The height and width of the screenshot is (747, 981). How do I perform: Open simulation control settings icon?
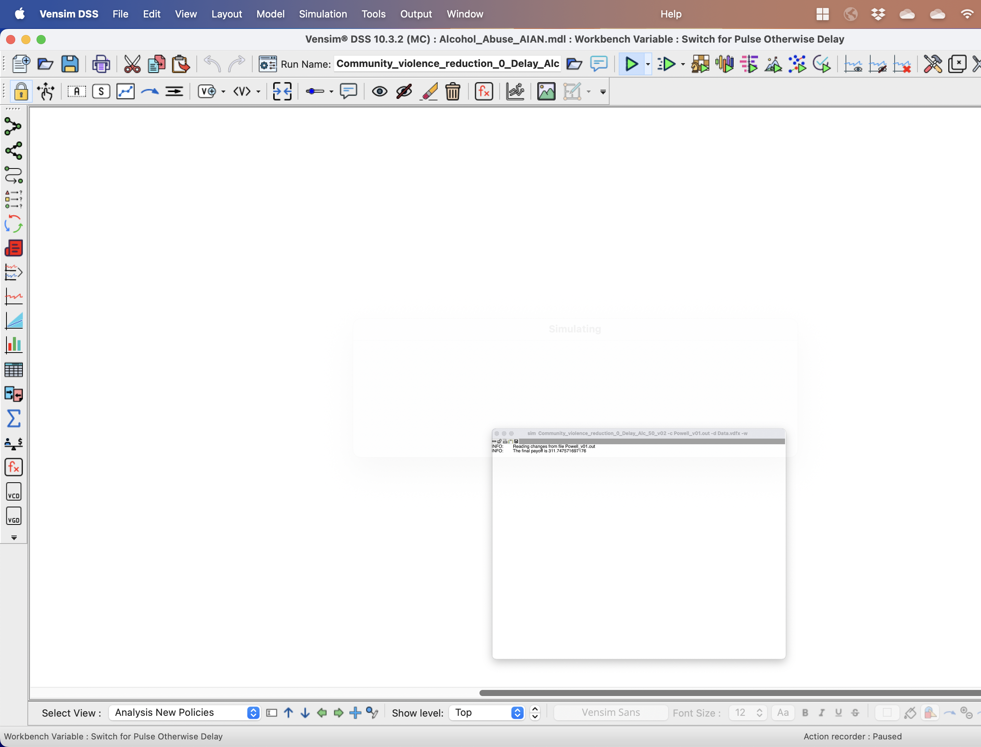pos(268,64)
